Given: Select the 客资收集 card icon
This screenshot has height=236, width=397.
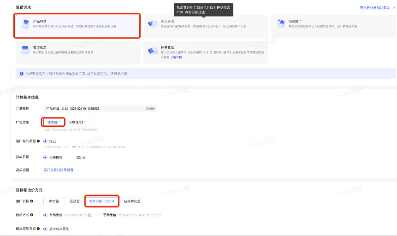Looking at the screenshot, I should 25,50.
